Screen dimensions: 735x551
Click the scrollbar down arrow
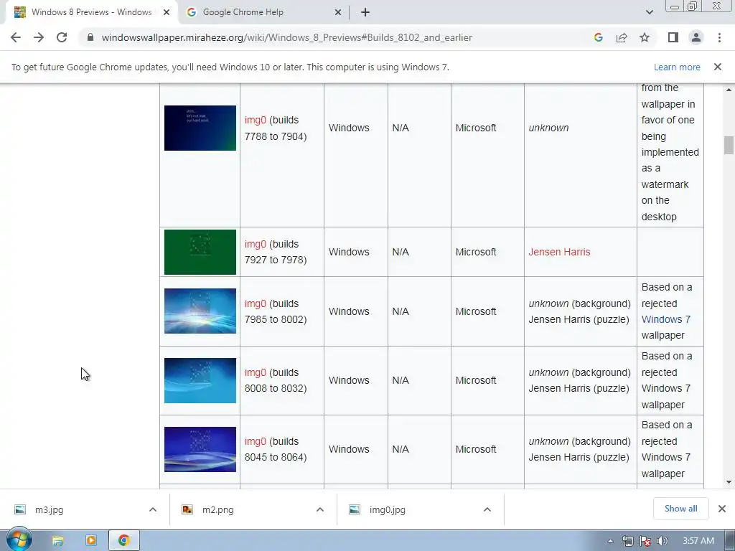click(728, 481)
